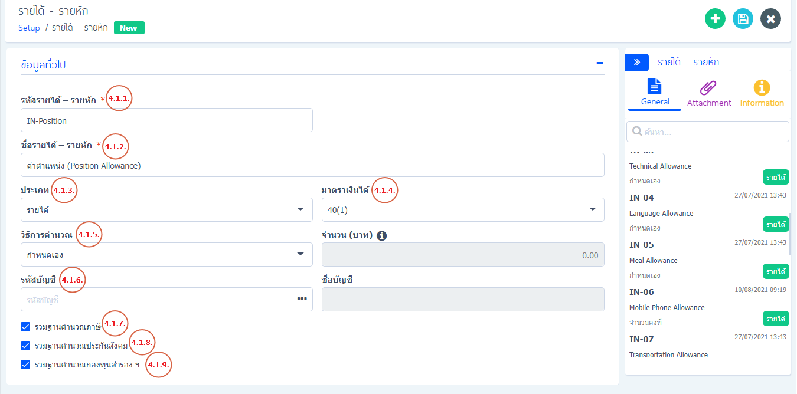Click the three-dot lookup icon in รหัสบัญชี

point(302,299)
